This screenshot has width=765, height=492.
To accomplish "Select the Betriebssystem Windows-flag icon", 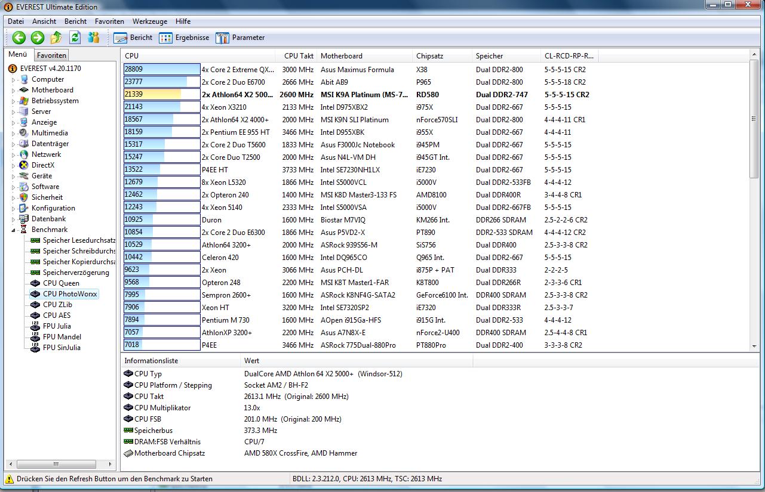I will click(23, 101).
